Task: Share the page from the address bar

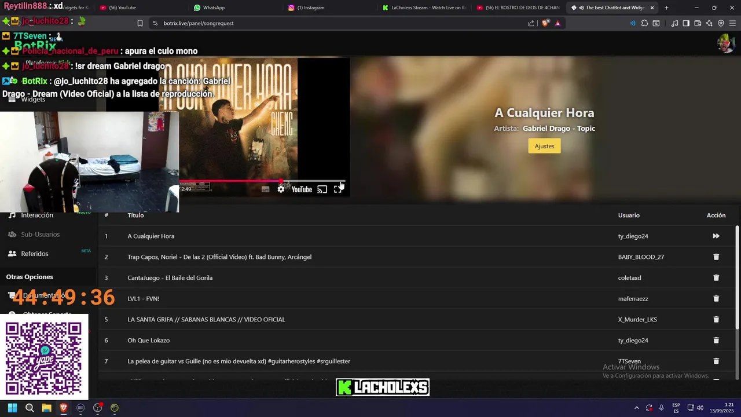Action: (x=531, y=23)
